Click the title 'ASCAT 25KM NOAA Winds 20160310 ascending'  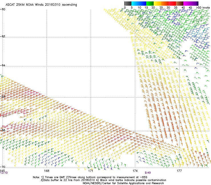pyautogui.click(x=41, y=5)
